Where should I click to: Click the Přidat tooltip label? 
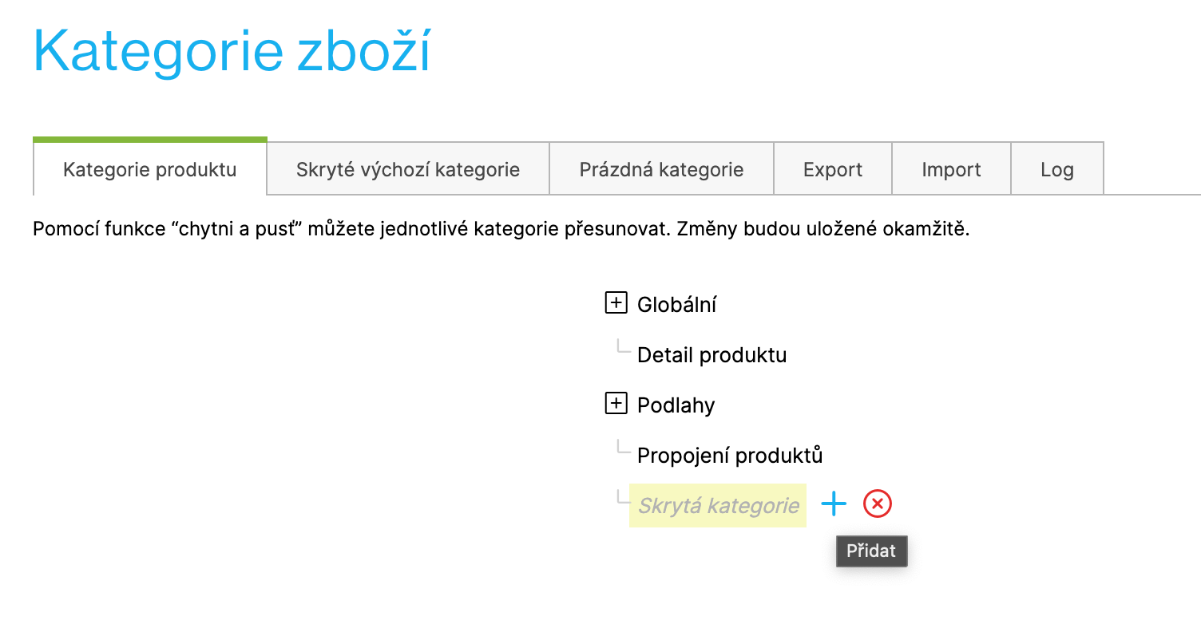coord(871,551)
